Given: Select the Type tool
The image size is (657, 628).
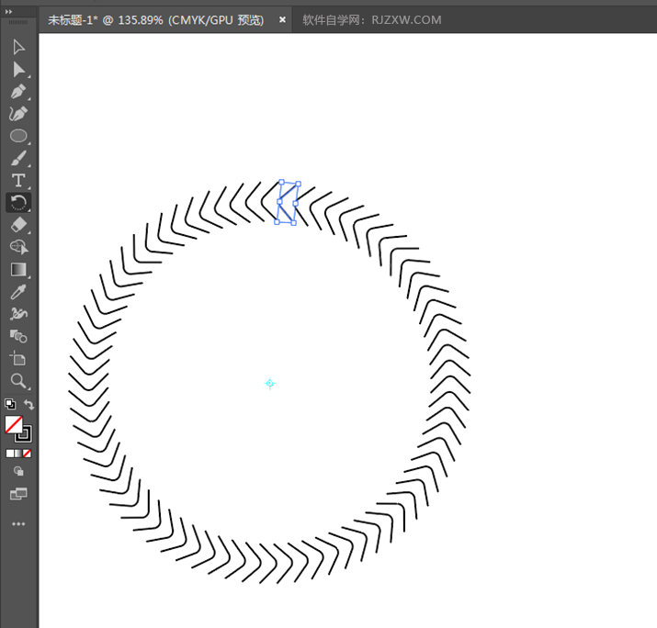Looking at the screenshot, I should click(x=18, y=181).
